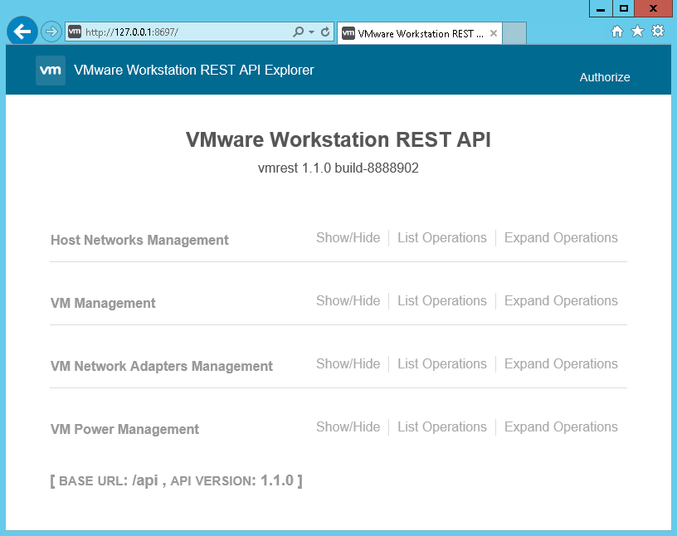The height and width of the screenshot is (536, 677).
Task: List Operations for VM Management
Action: coord(442,301)
